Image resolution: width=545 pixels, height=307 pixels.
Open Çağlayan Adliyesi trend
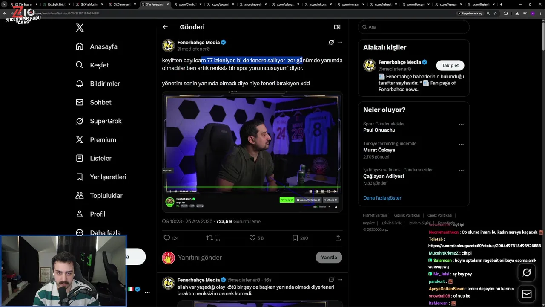(x=384, y=176)
